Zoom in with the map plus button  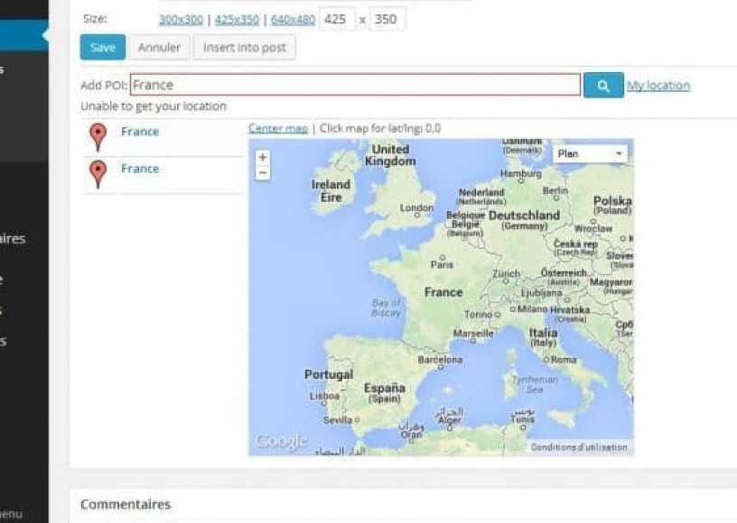263,157
